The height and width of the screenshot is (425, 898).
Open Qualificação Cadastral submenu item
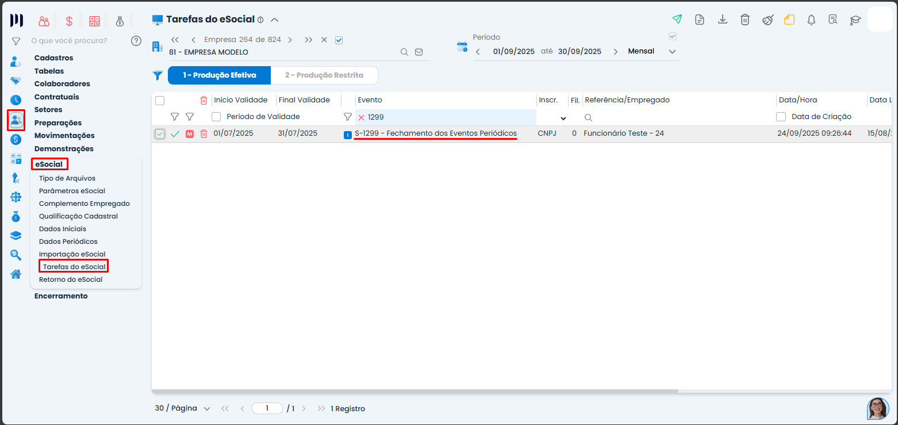pos(78,216)
